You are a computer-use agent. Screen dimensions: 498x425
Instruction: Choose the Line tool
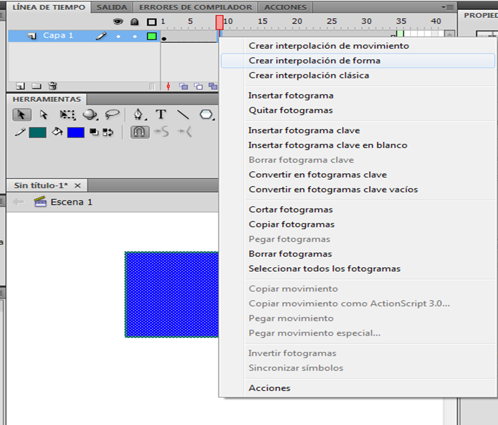(183, 114)
